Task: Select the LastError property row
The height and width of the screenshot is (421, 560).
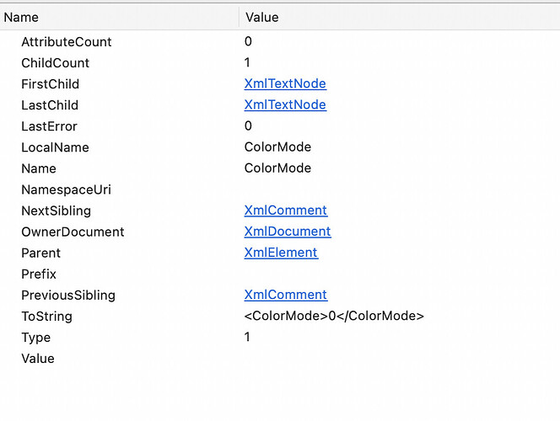Action: point(280,126)
